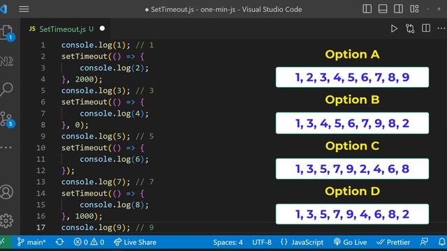Viewport: 447px width, 251px height.
Task: Toggle primary side bar layout icon
Action: [x=367, y=9]
